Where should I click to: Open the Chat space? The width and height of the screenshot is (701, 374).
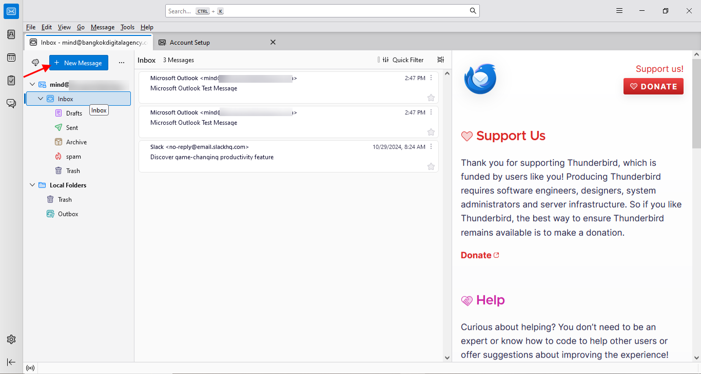pos(11,103)
